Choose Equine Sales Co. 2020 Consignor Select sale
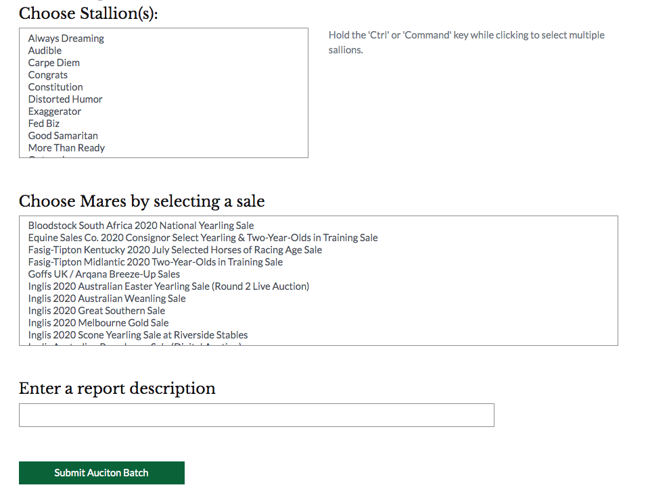 [x=203, y=238]
